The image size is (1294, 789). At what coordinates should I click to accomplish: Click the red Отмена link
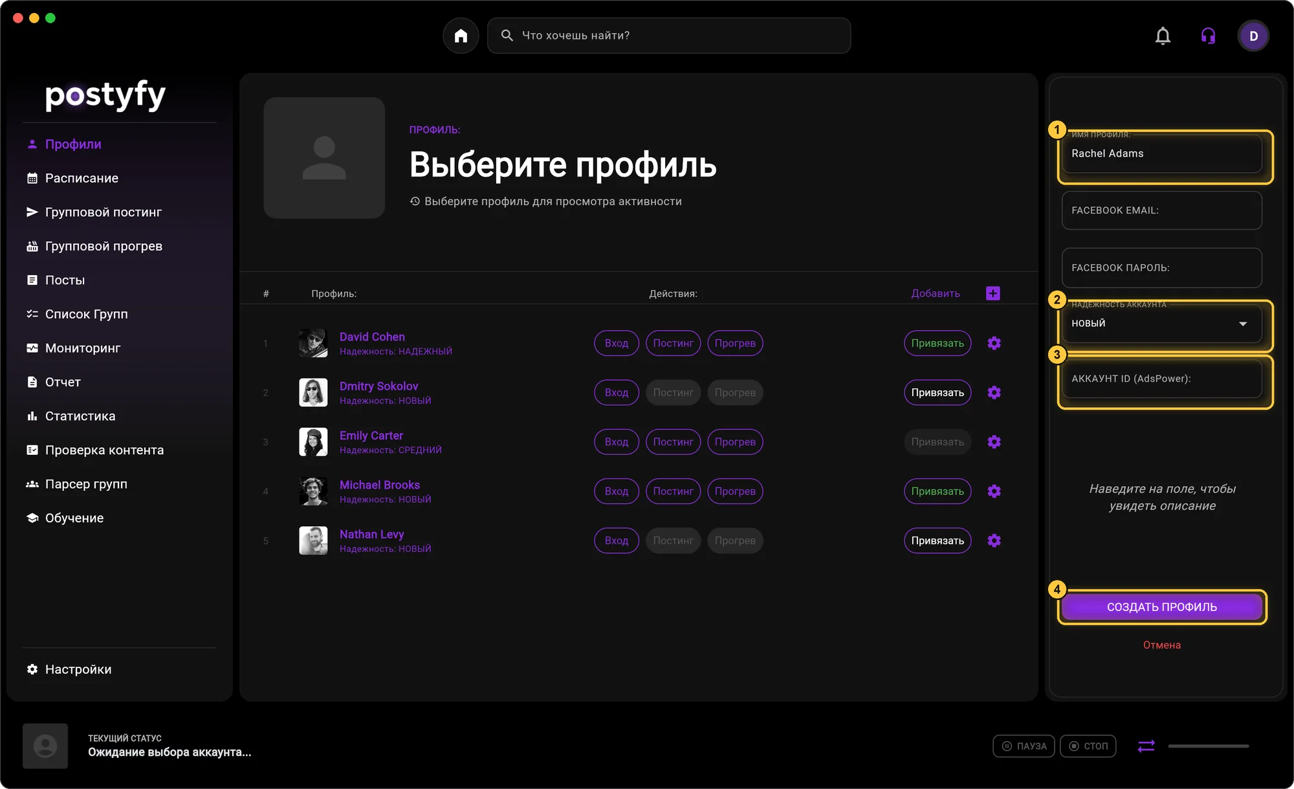point(1162,645)
